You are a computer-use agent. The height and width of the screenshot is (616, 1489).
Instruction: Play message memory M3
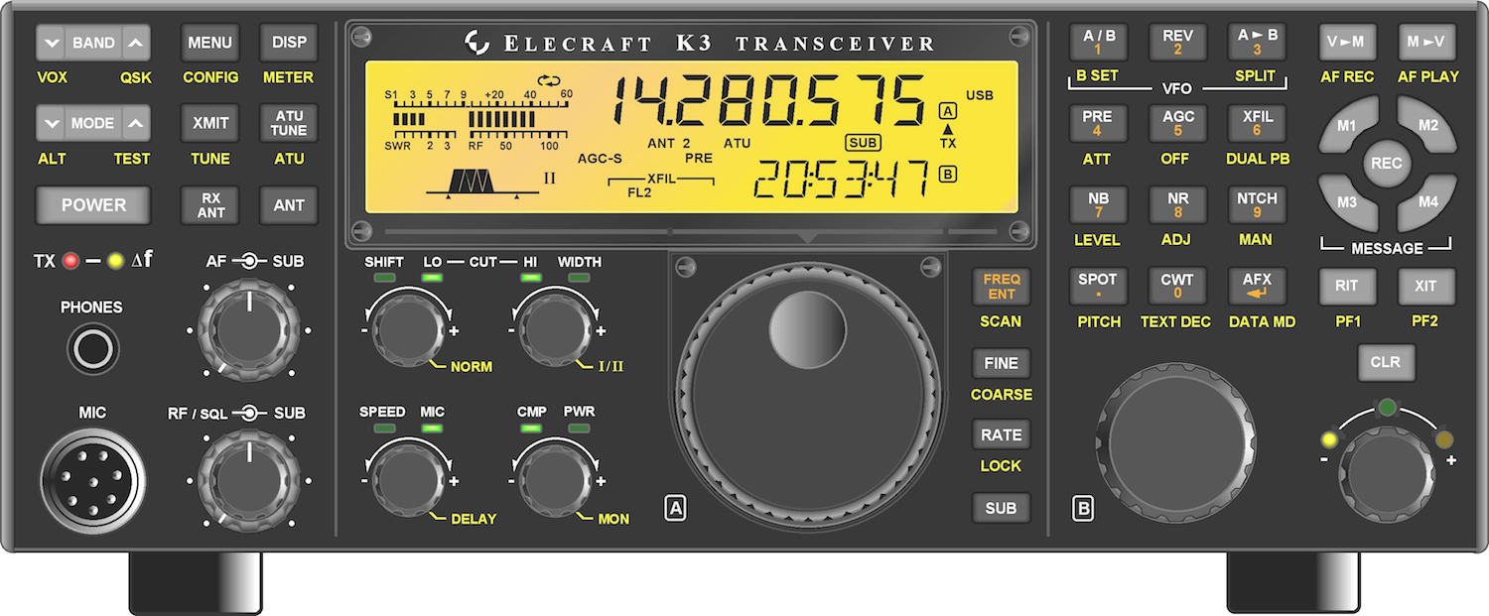(1348, 201)
